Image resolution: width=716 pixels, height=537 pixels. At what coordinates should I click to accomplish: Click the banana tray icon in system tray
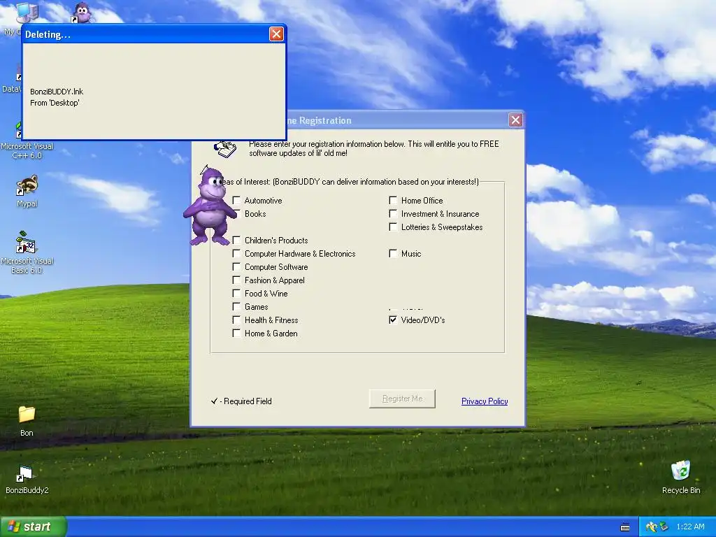[x=652, y=527]
